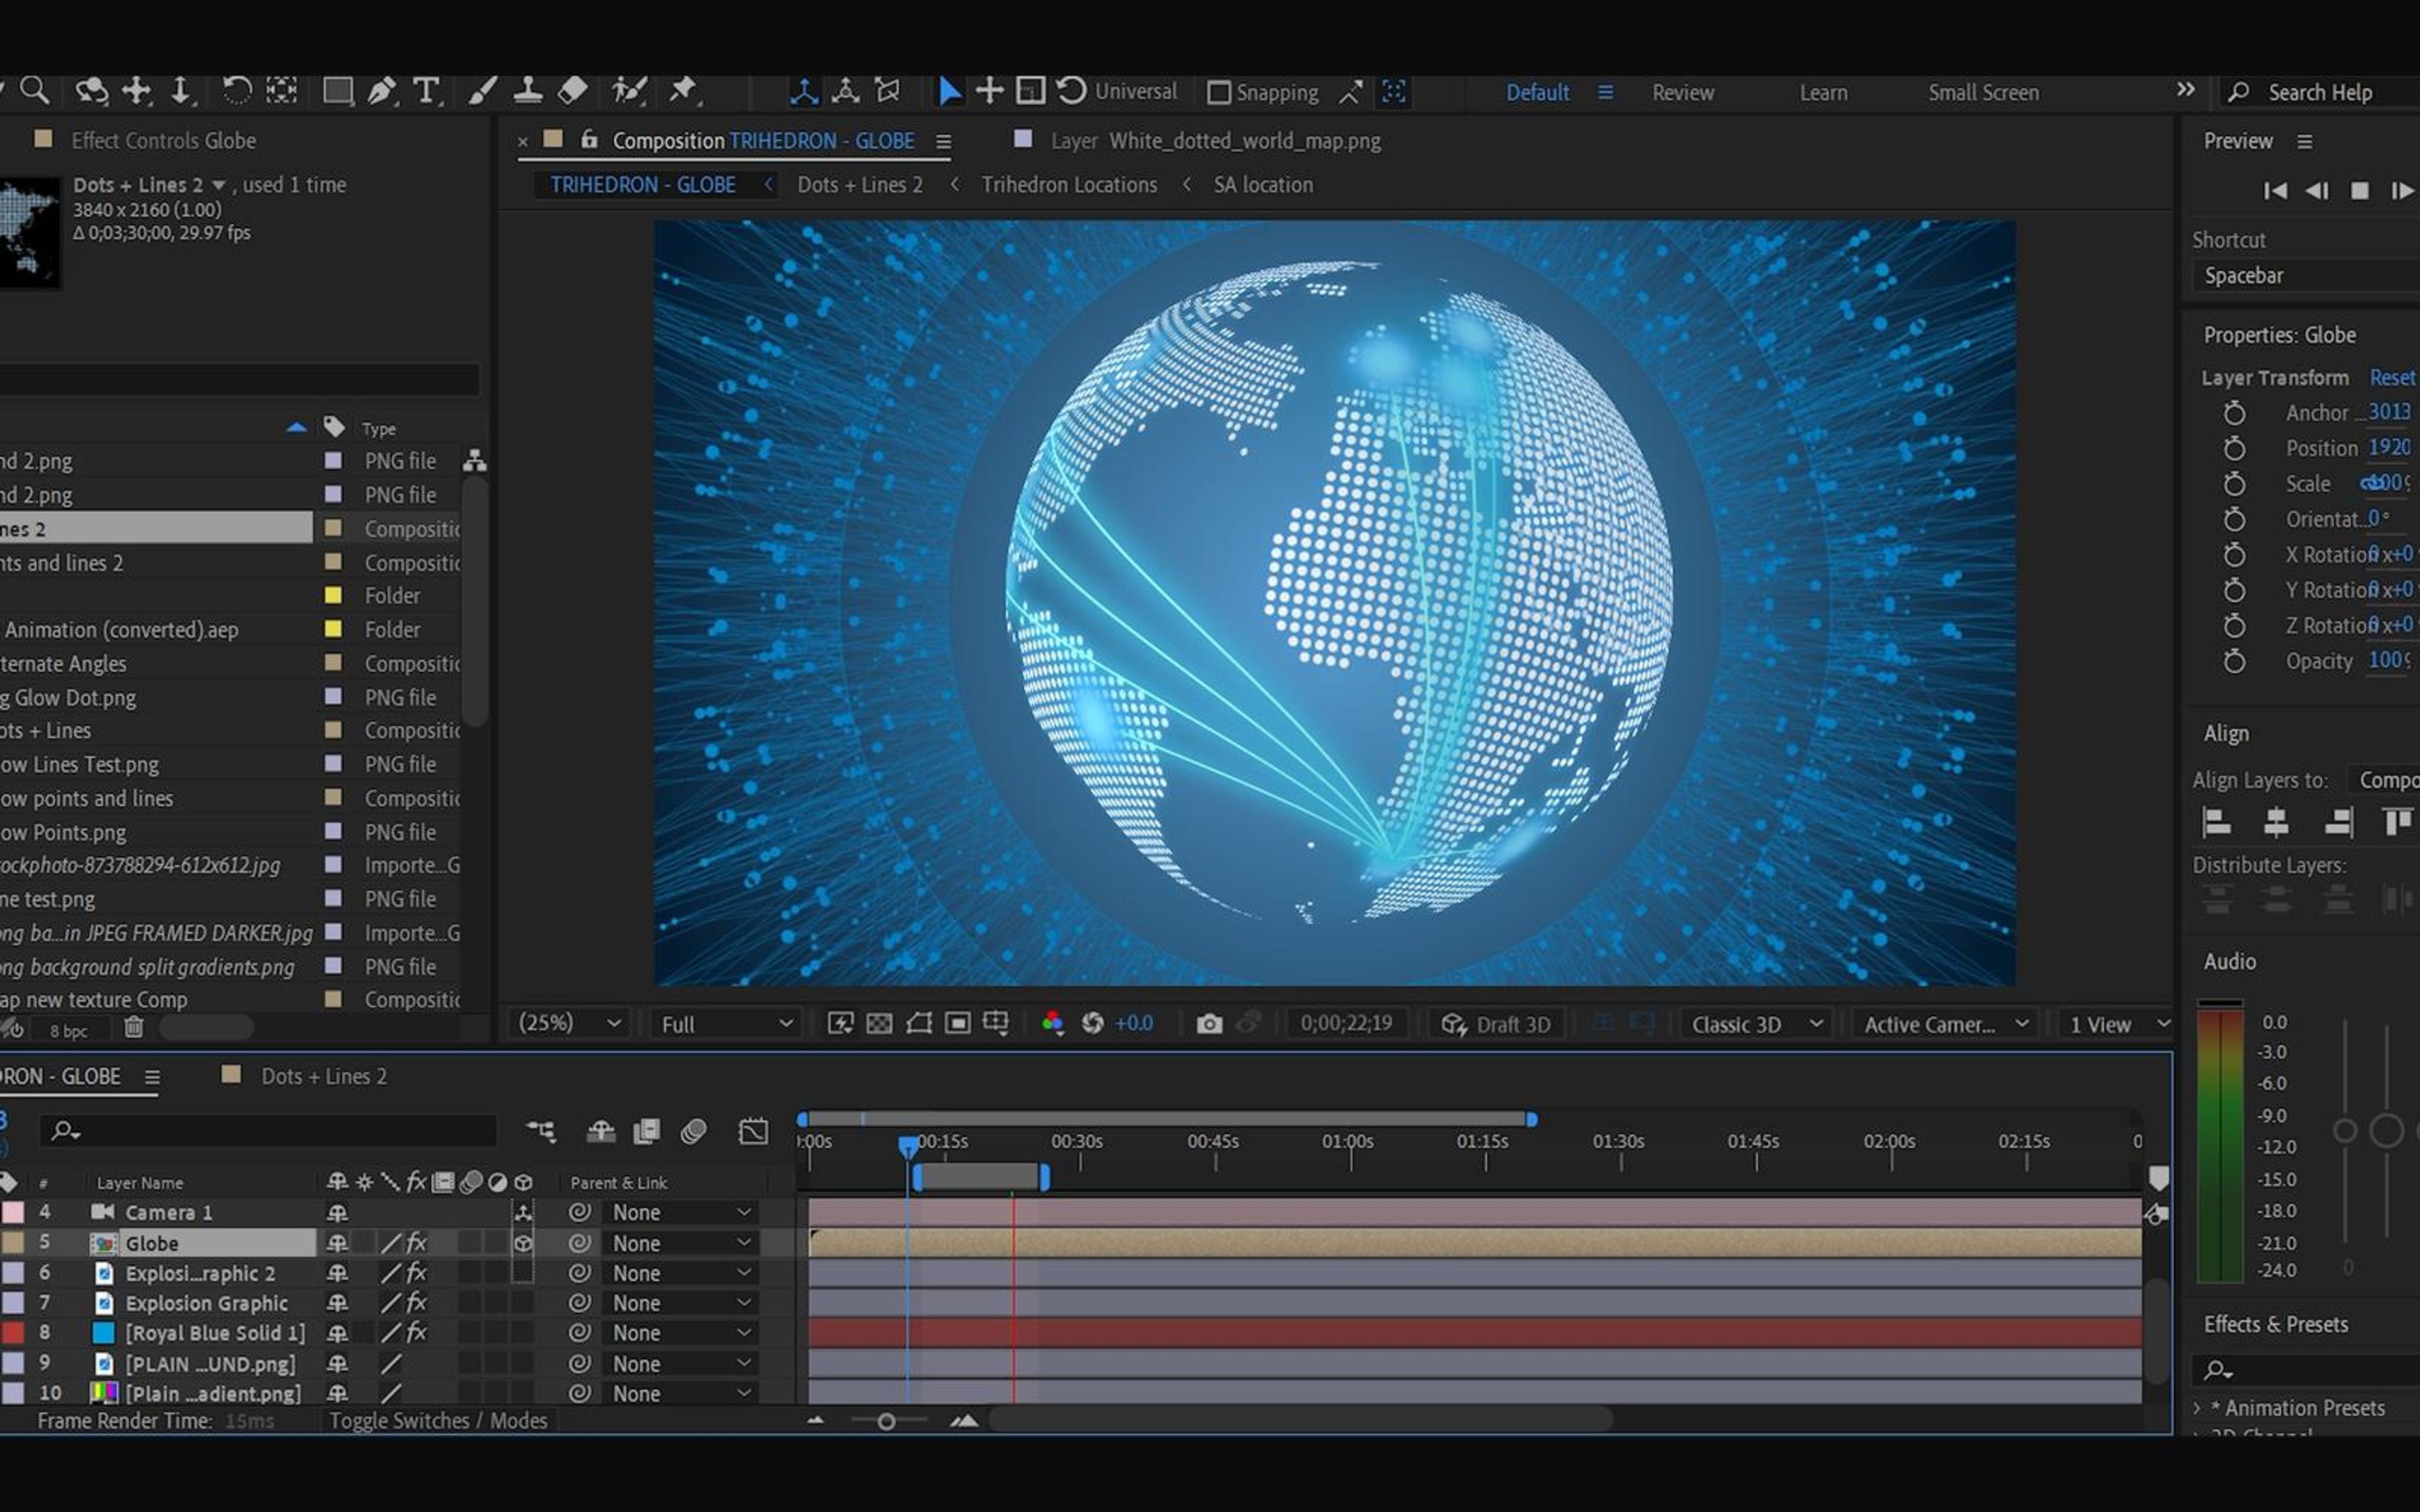This screenshot has height=1512, width=2420.
Task: Toggle Draft 3D mode
Action: (x=1495, y=1024)
